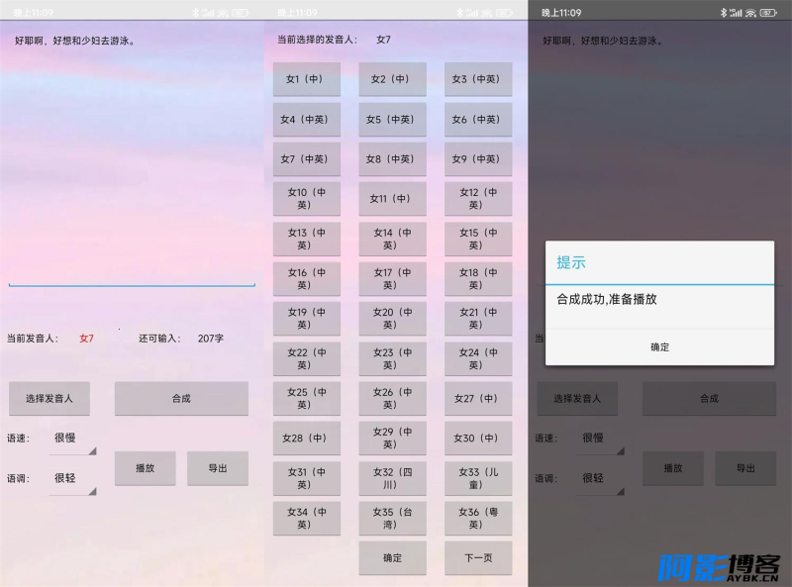The height and width of the screenshot is (587, 792).
Task: Select Sichuan dialect voice 女32（四川）
Action: pyautogui.click(x=392, y=478)
